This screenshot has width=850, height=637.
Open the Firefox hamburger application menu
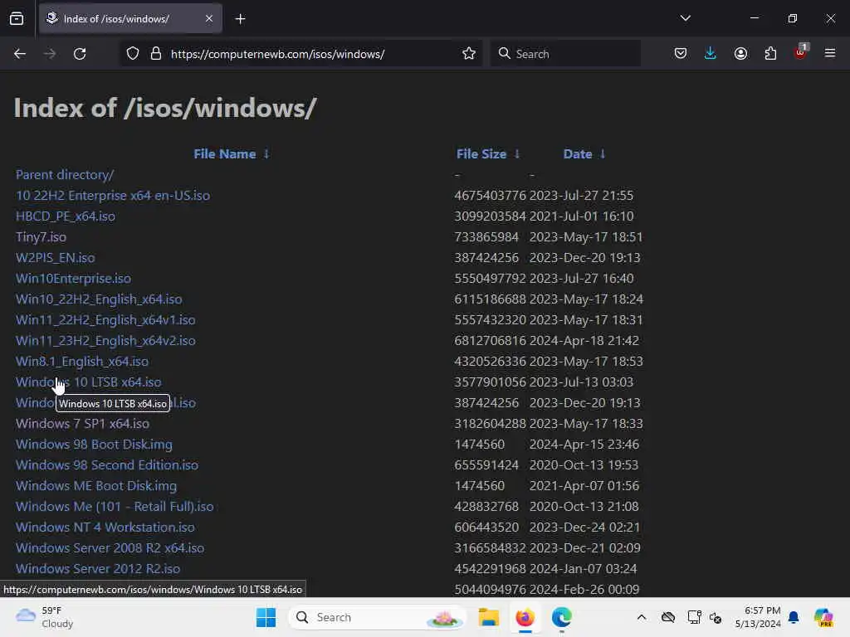pos(830,53)
